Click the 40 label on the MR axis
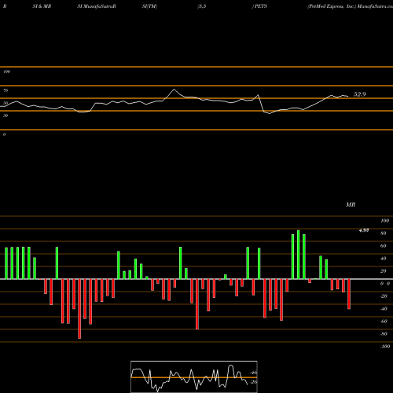This screenshot has width=393, height=393. pos(384,259)
